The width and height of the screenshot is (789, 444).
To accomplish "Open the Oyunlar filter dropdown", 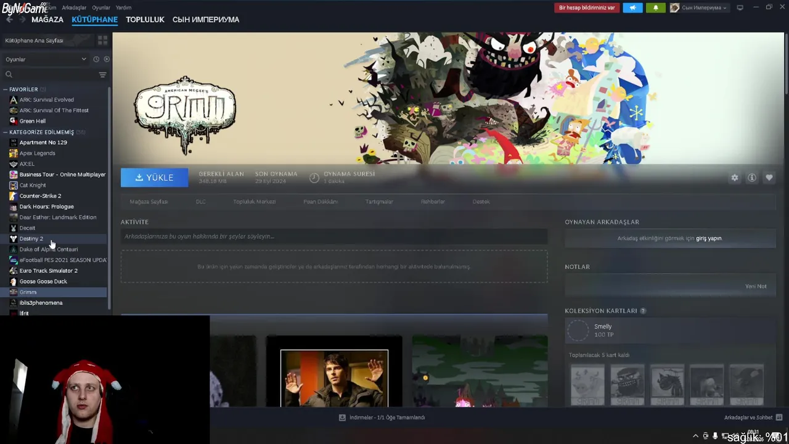I will click(x=46, y=59).
